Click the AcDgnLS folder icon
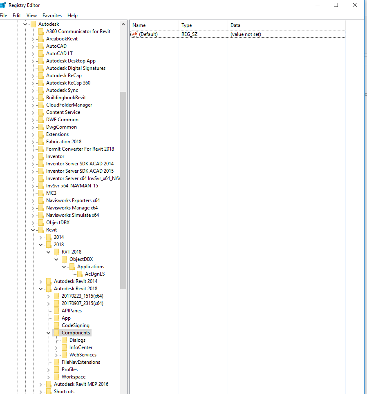The height and width of the screenshot is (394, 367). (80, 274)
